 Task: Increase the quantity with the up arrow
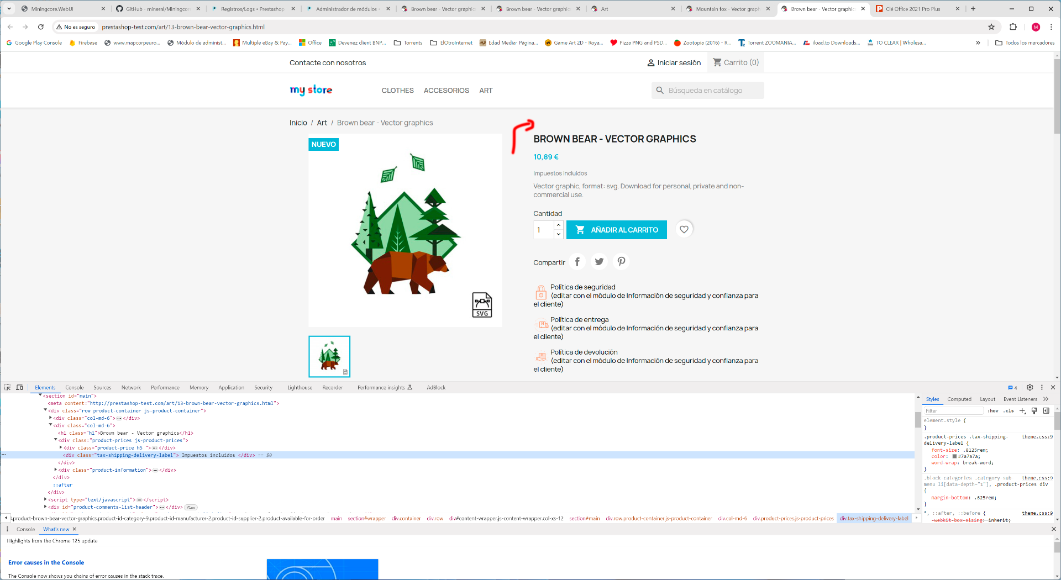tap(559, 225)
